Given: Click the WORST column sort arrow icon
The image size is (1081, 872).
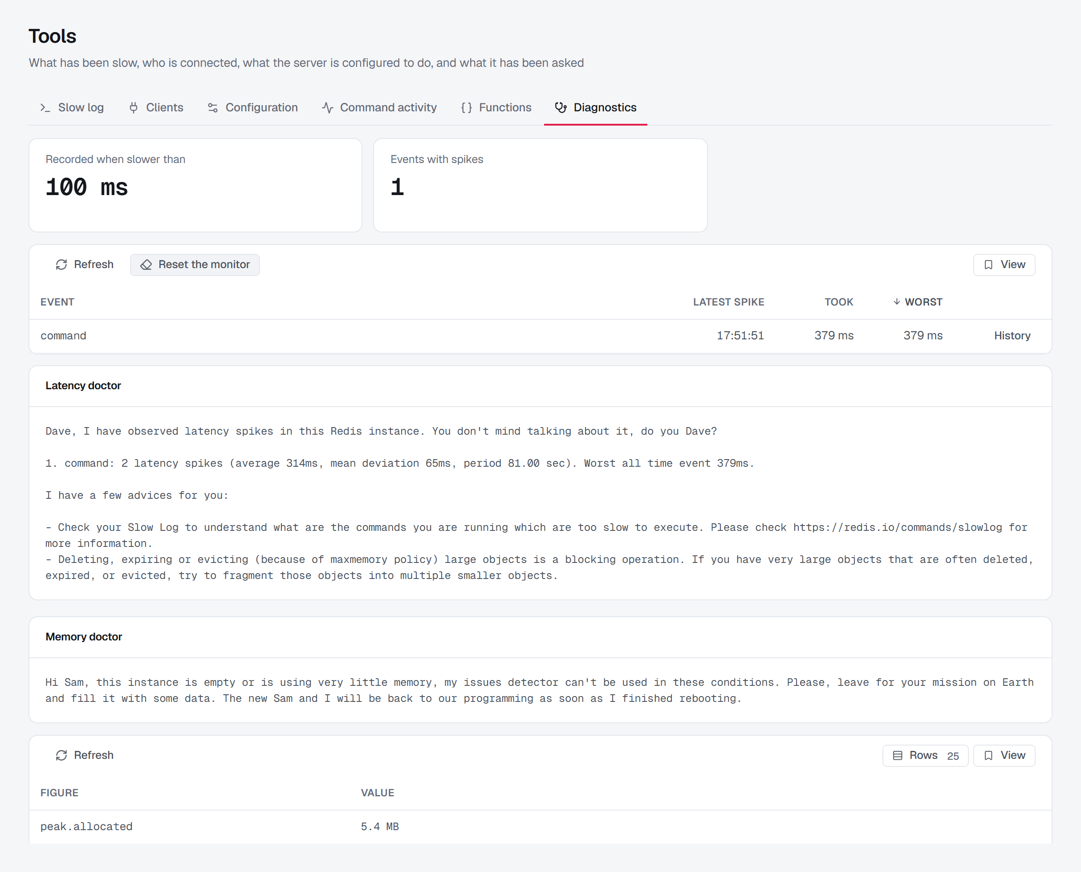Looking at the screenshot, I should pos(897,302).
